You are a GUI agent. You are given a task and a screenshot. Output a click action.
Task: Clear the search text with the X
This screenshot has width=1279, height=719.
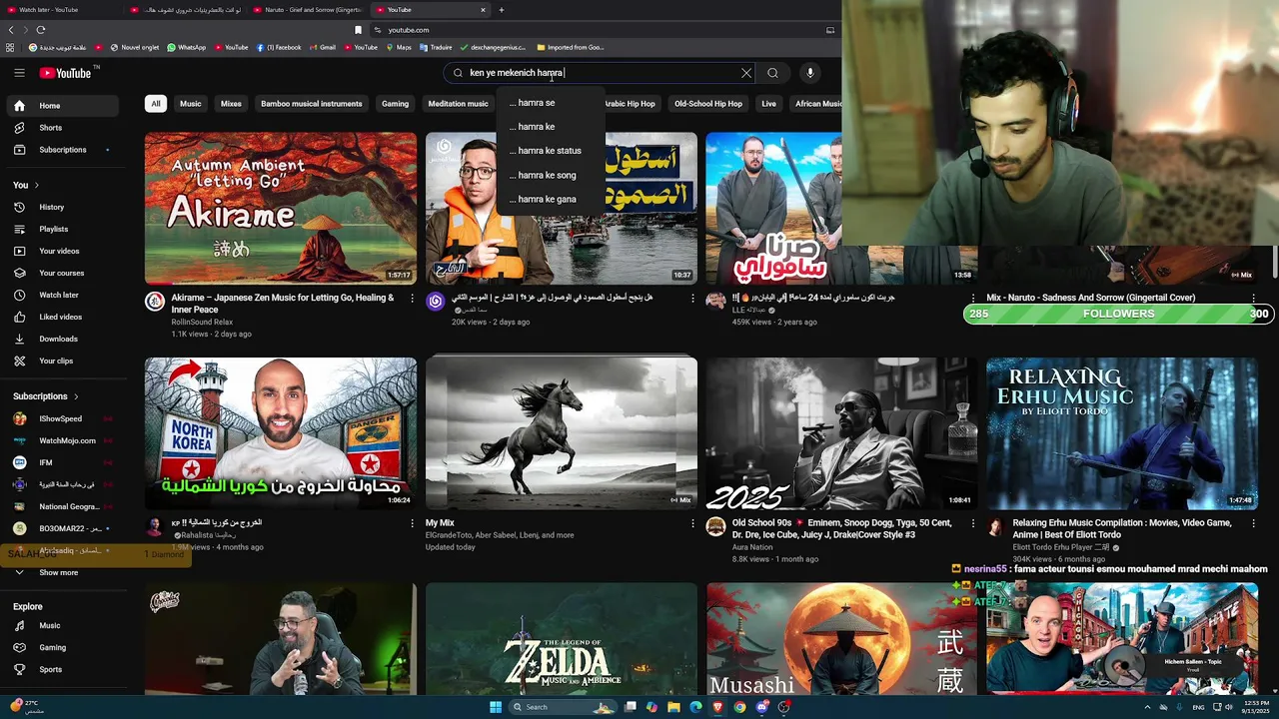pos(745,73)
